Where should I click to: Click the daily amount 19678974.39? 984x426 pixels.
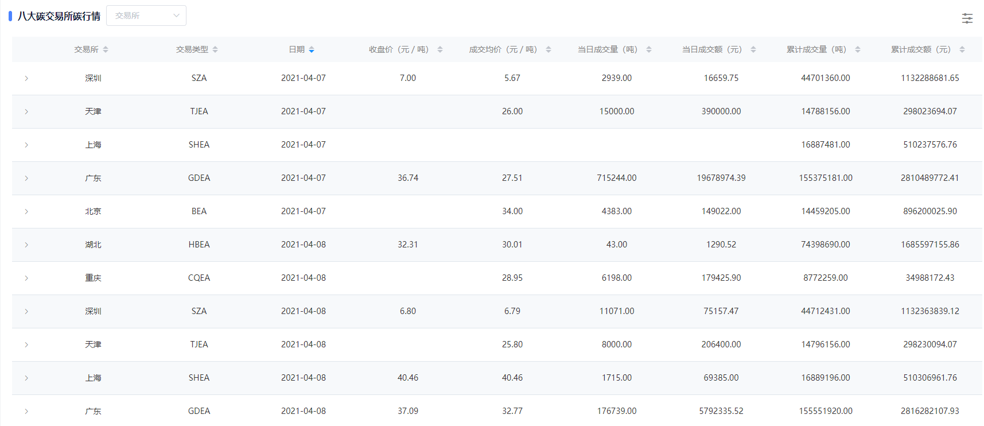(x=721, y=178)
